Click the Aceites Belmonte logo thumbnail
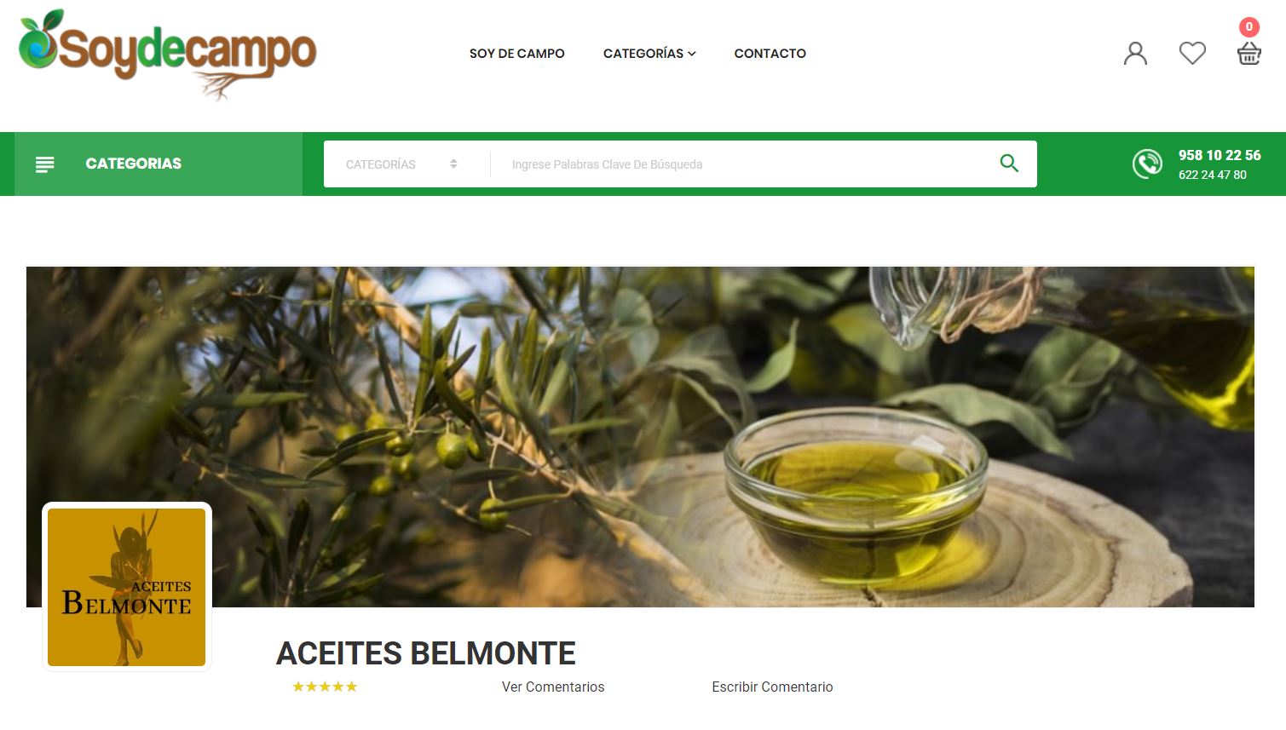 [x=127, y=587]
